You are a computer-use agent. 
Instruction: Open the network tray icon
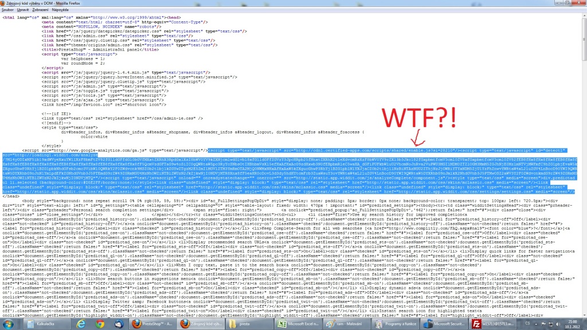click(x=551, y=324)
